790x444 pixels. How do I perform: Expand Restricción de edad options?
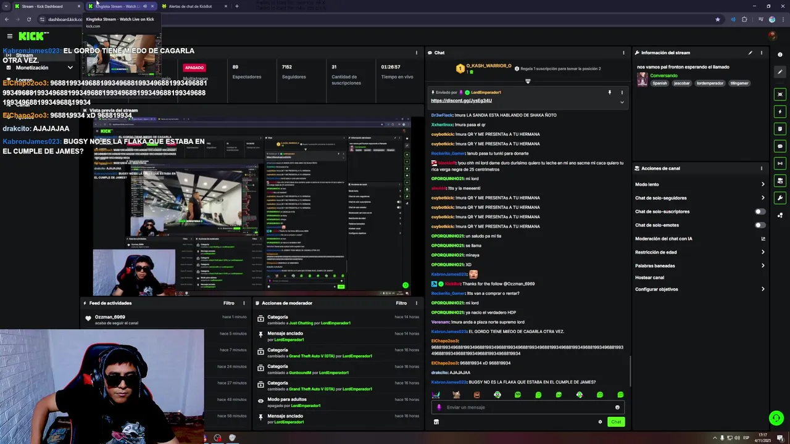pyautogui.click(x=763, y=252)
